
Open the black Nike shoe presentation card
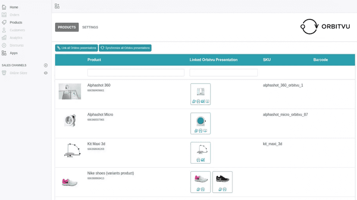[x=222, y=182]
